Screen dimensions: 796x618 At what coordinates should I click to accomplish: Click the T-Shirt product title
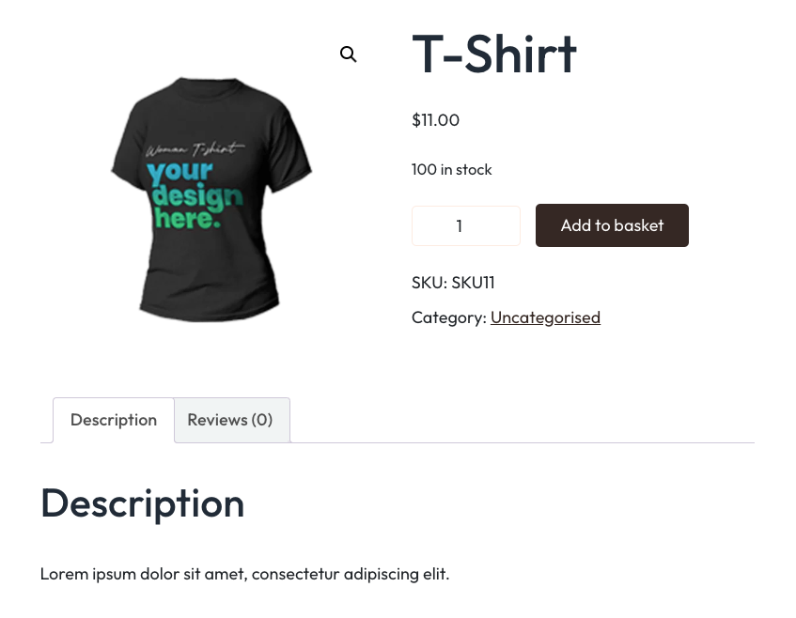point(493,54)
